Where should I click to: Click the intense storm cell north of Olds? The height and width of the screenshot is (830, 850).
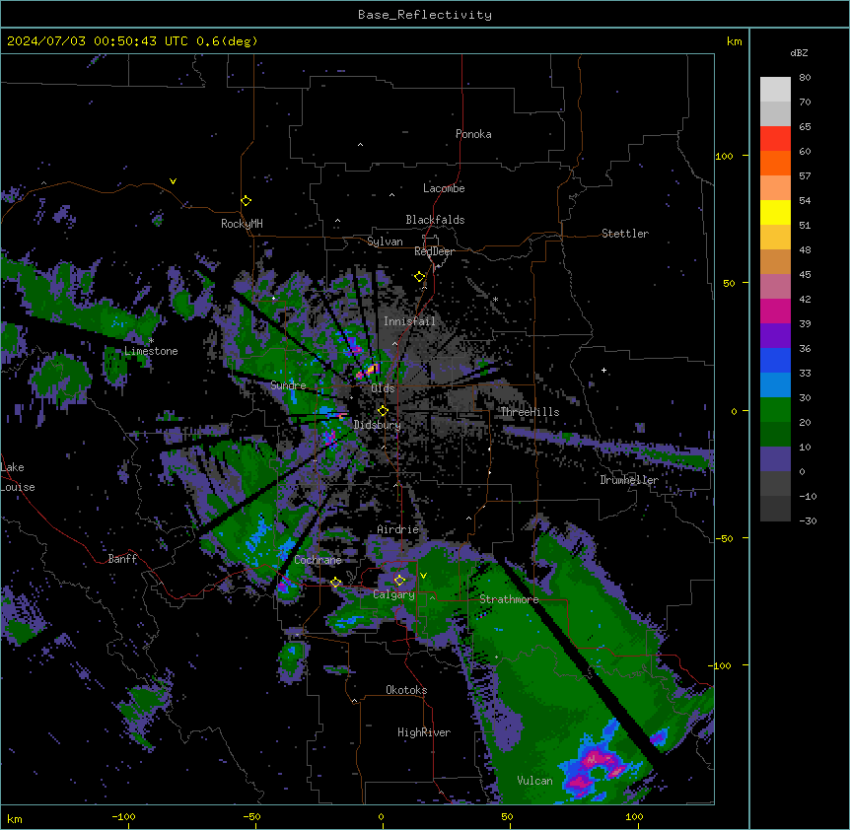point(367,371)
